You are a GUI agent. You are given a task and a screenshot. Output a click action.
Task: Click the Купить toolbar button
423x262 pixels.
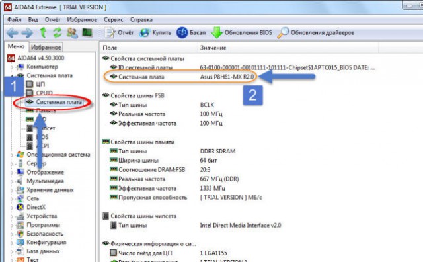pyautogui.click(x=155, y=33)
